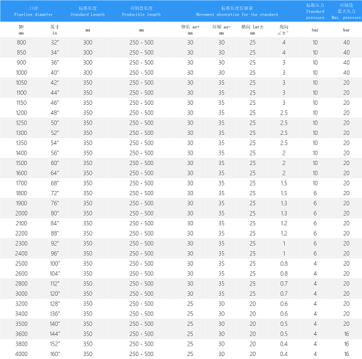Screen dimensions: 362x359
Task: Click the Max. pressure header
Action: (346, 11)
